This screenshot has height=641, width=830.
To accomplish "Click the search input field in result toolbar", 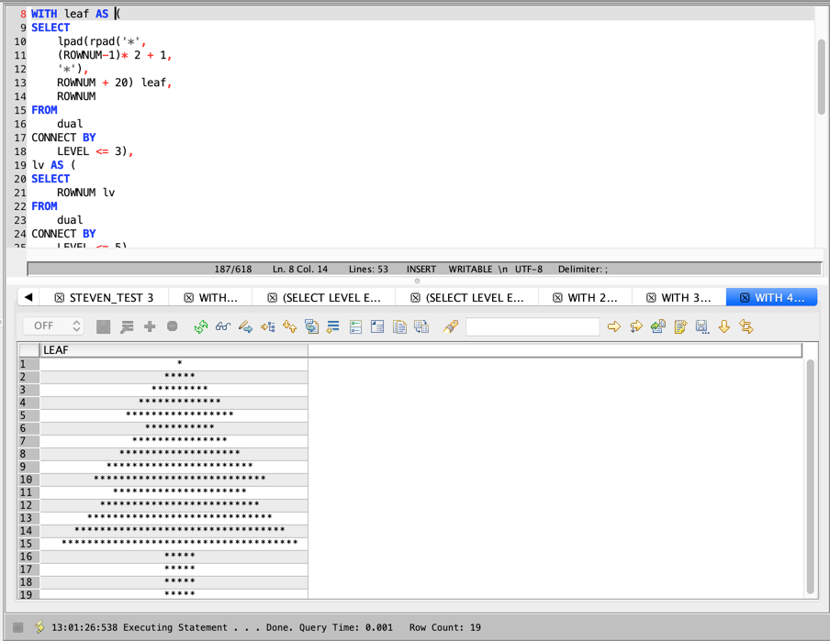I will click(x=533, y=326).
